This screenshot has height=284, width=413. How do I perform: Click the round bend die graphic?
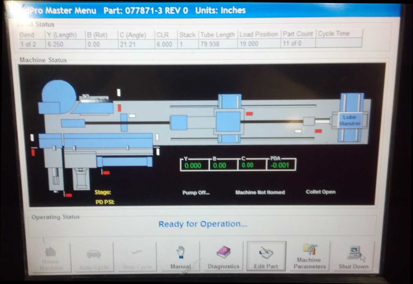coord(59,92)
